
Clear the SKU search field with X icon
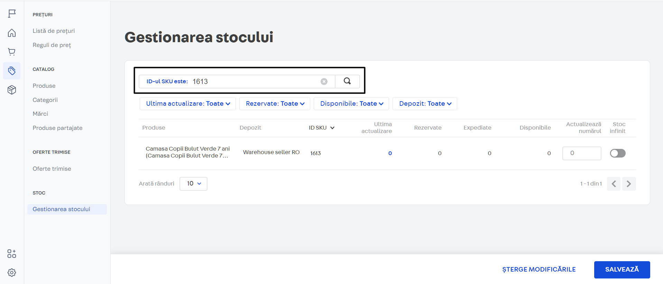(x=324, y=82)
